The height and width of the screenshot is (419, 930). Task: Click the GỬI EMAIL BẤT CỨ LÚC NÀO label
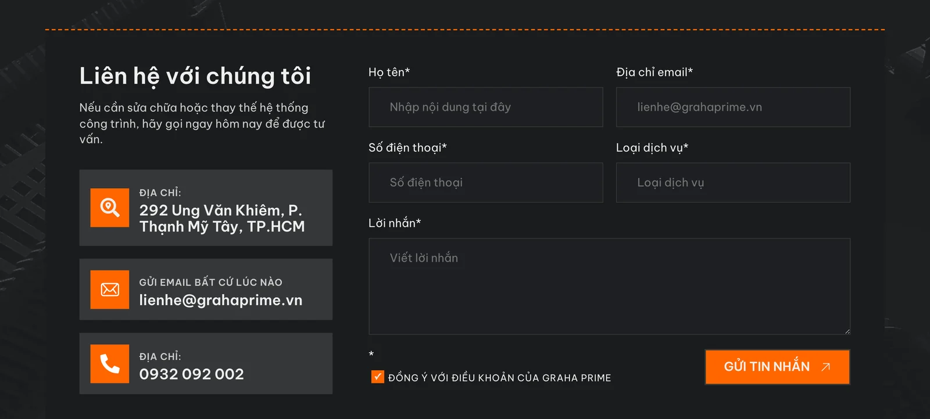click(210, 282)
